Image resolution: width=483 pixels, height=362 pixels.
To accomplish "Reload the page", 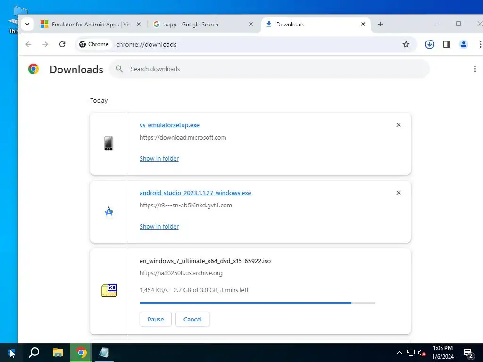I will [62, 44].
